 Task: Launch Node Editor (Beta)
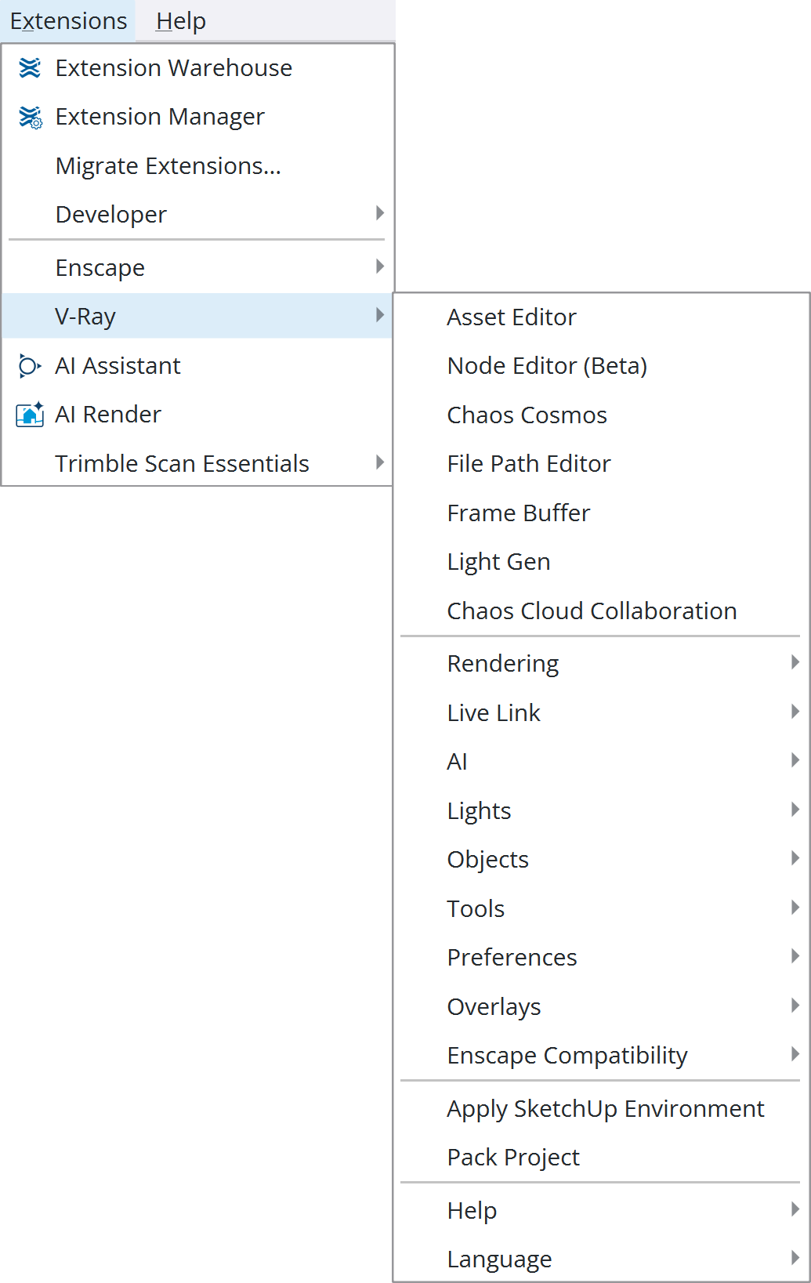(x=547, y=366)
